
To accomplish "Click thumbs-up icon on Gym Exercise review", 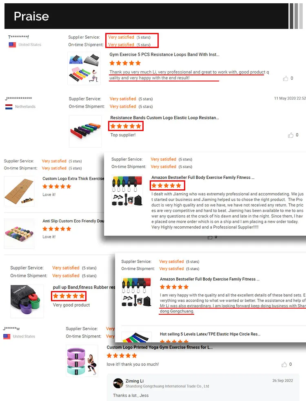I will [x=286, y=79].
